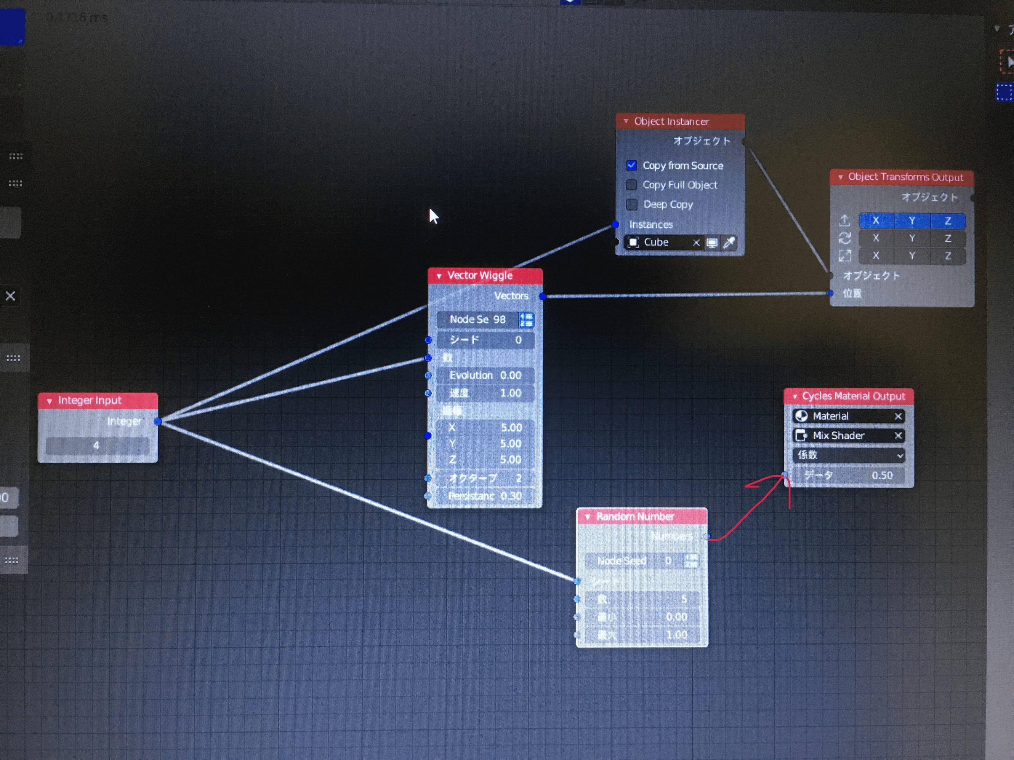Click the シード 0 field in Vector Wiggle
The height and width of the screenshot is (760, 1014).
click(485, 340)
